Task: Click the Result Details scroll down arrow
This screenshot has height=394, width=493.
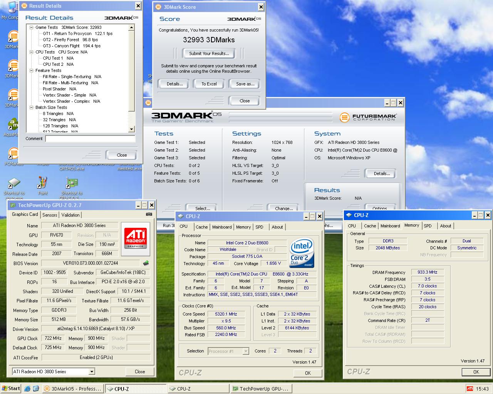Action: click(132, 129)
